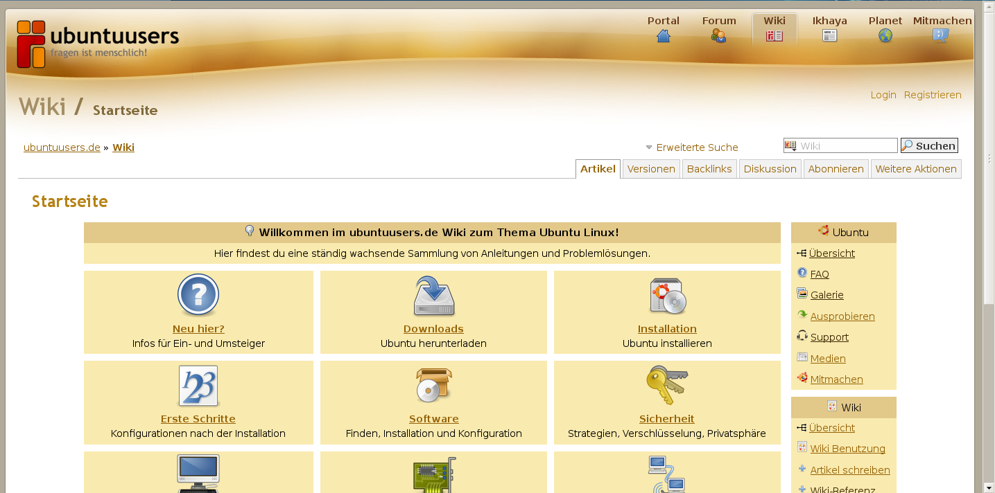
Task: Click the Wiki Benutzung sidebar icon
Action: 802,447
